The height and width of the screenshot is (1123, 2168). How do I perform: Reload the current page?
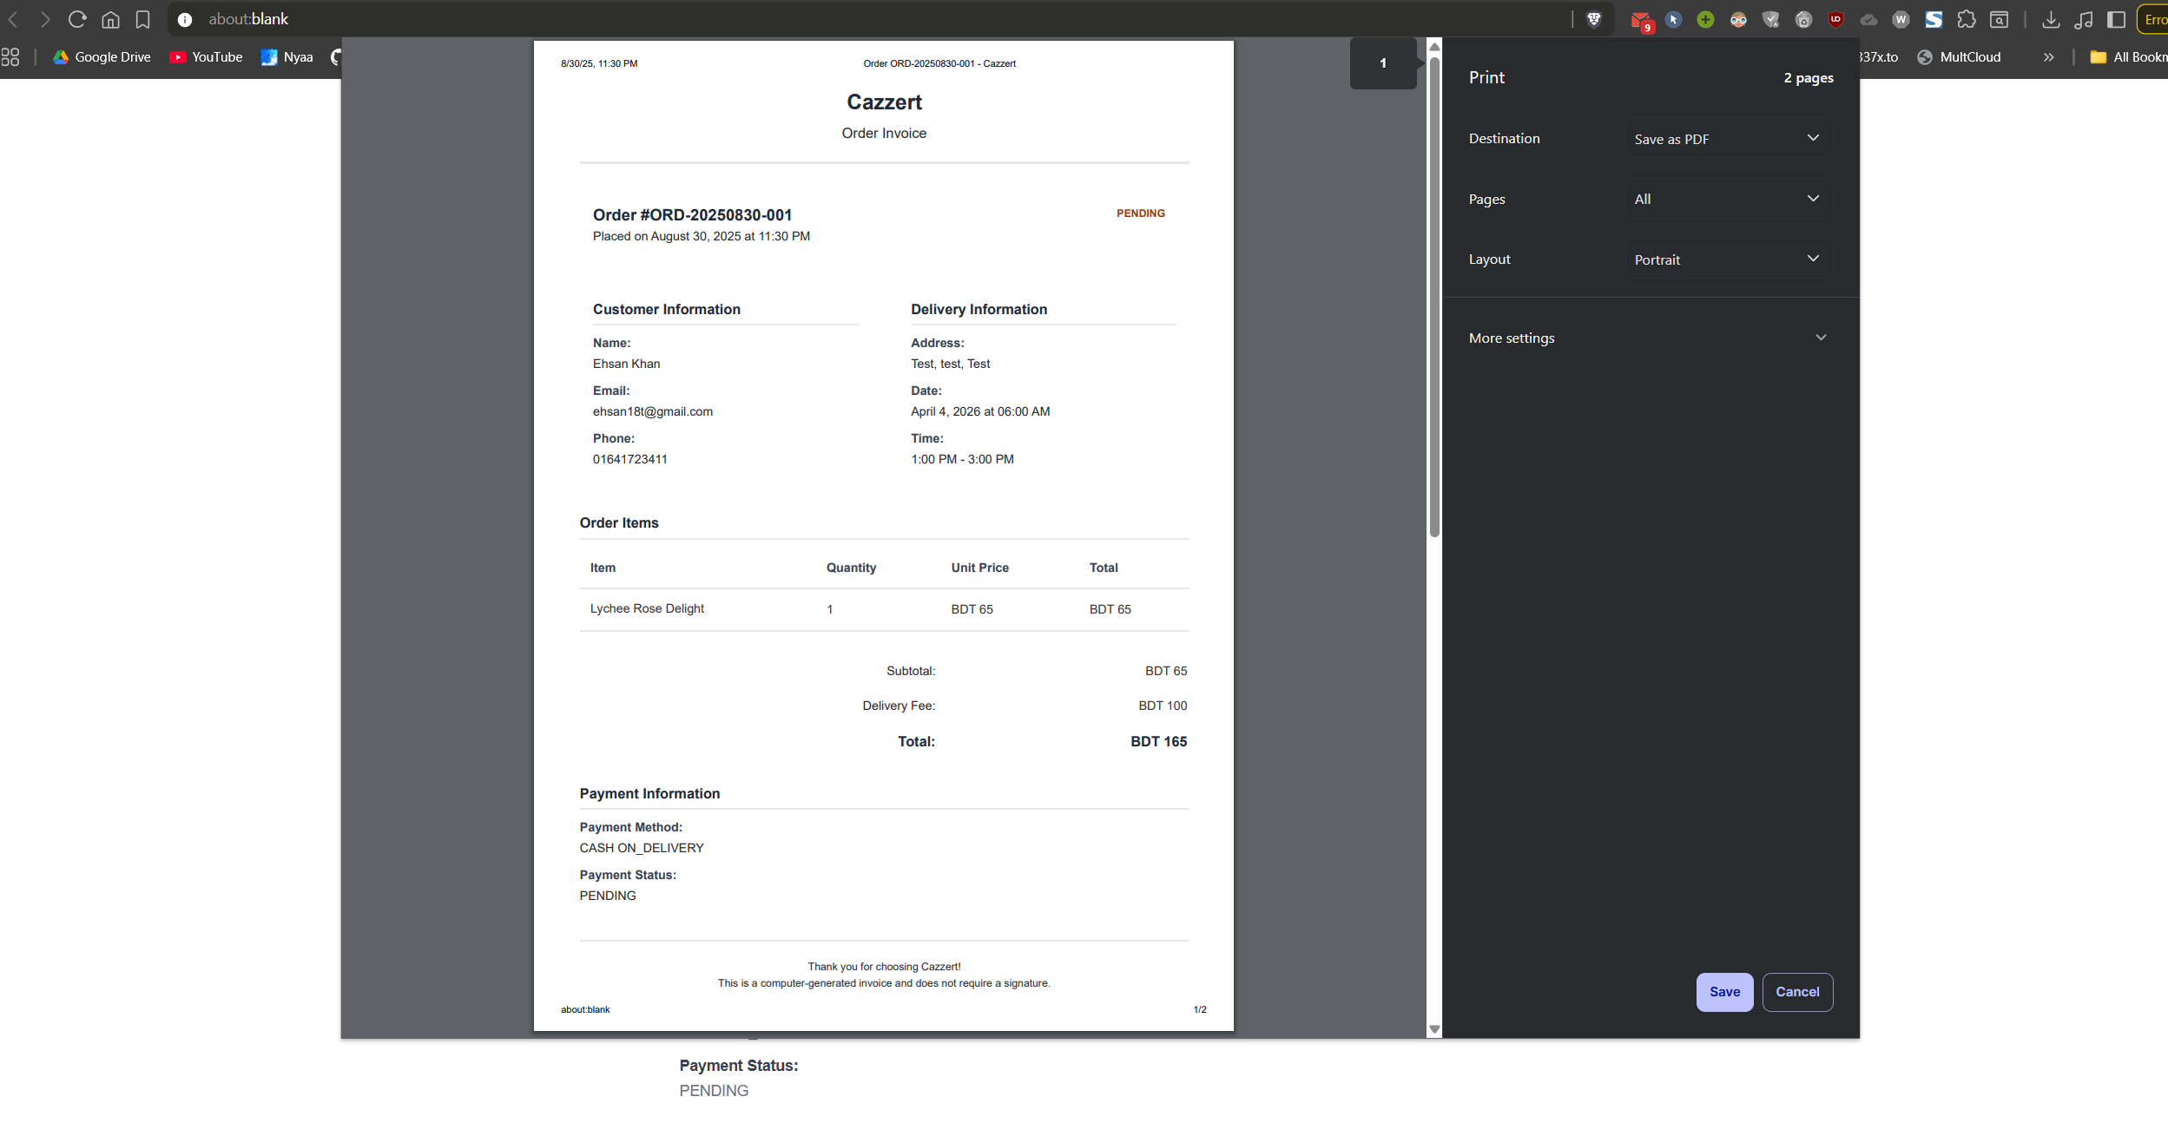(x=77, y=18)
